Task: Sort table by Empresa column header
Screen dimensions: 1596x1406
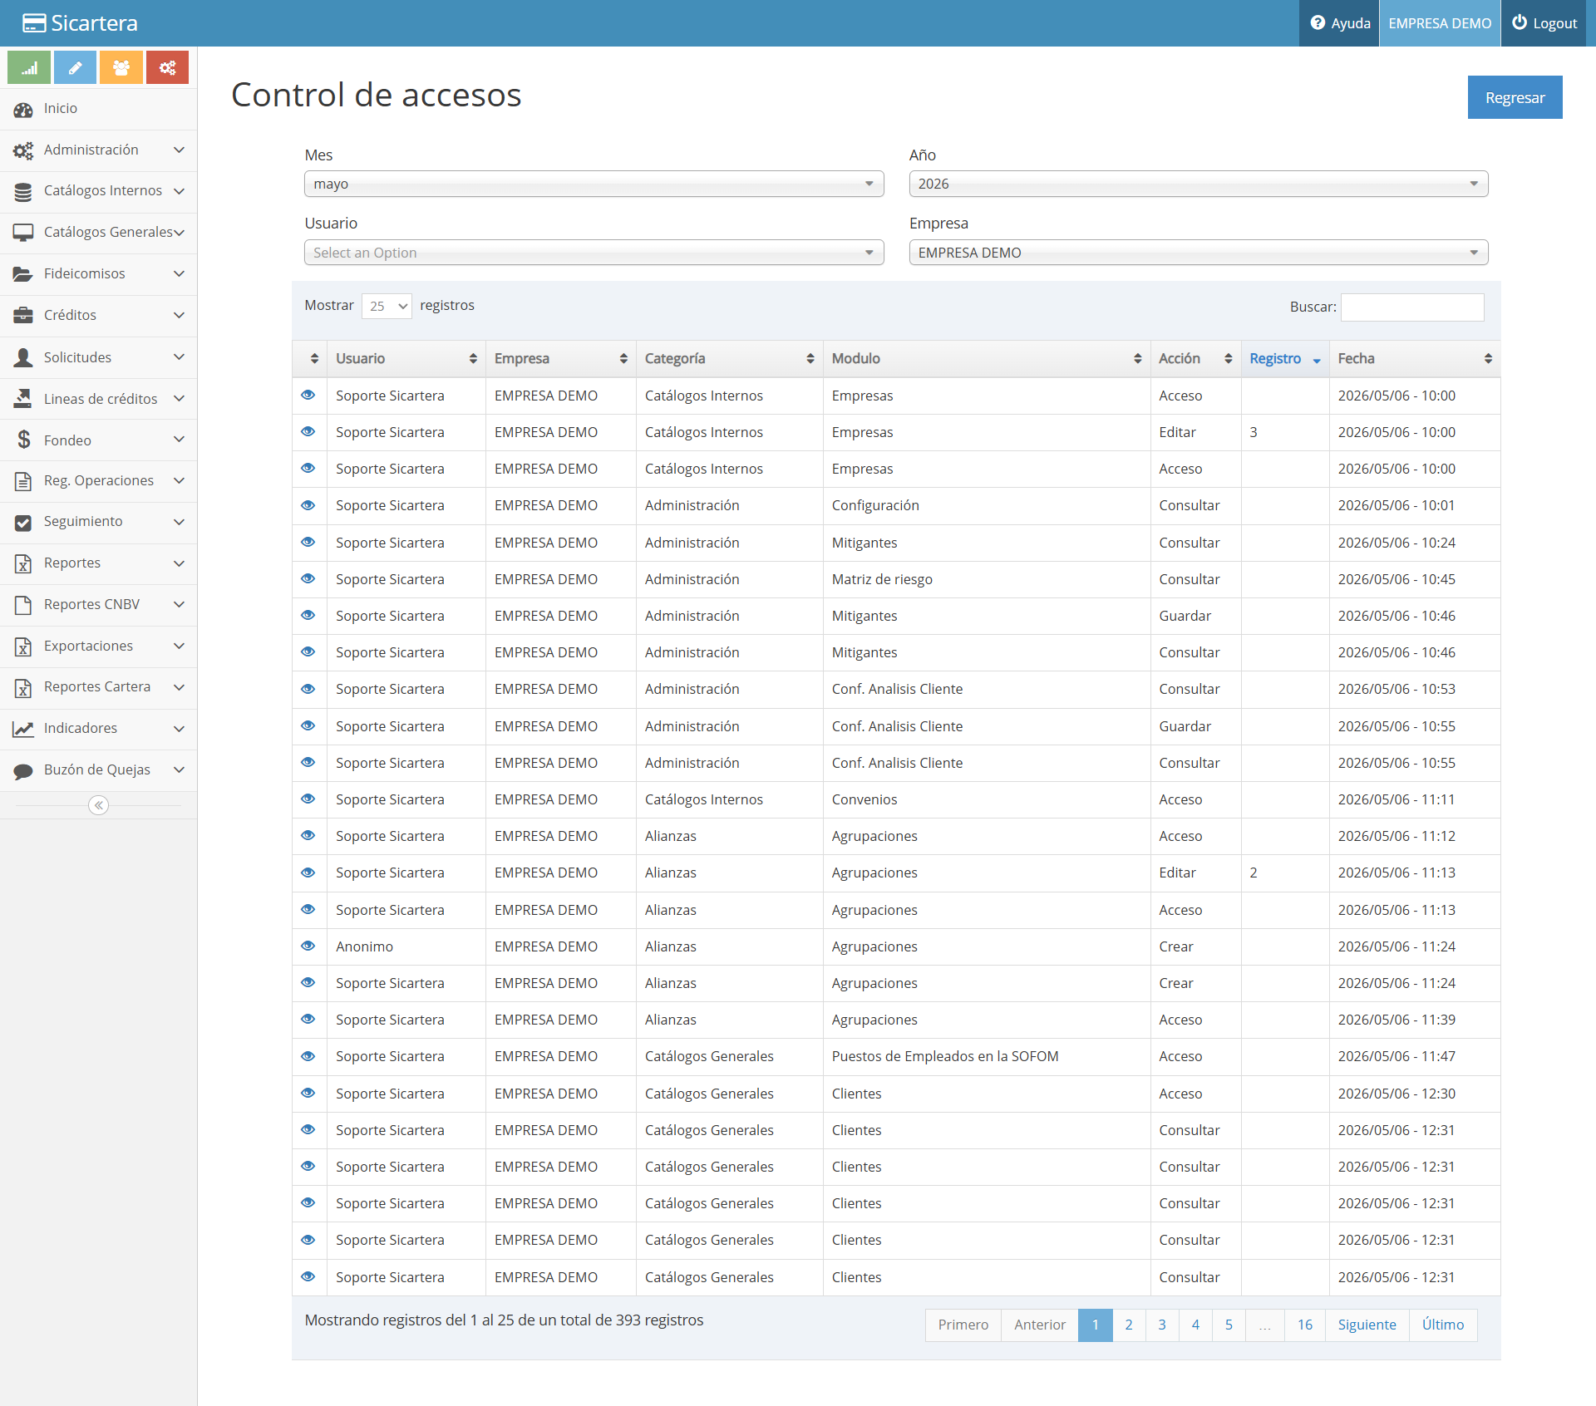Action: tap(560, 358)
